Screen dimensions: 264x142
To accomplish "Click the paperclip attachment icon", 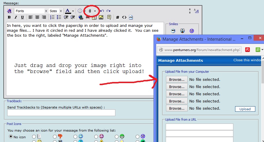I will point(90,11).
